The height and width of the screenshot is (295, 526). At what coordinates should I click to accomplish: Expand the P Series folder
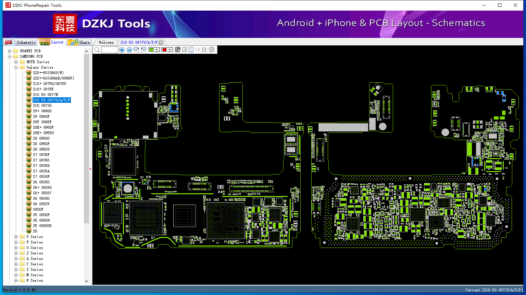[x=16, y=237]
